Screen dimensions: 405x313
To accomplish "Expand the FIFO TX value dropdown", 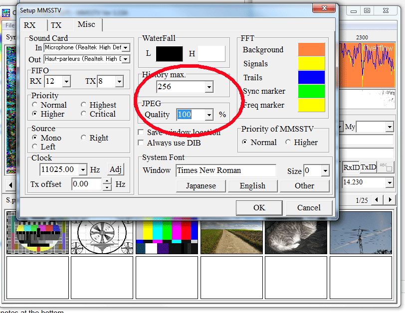I will 119,82.
